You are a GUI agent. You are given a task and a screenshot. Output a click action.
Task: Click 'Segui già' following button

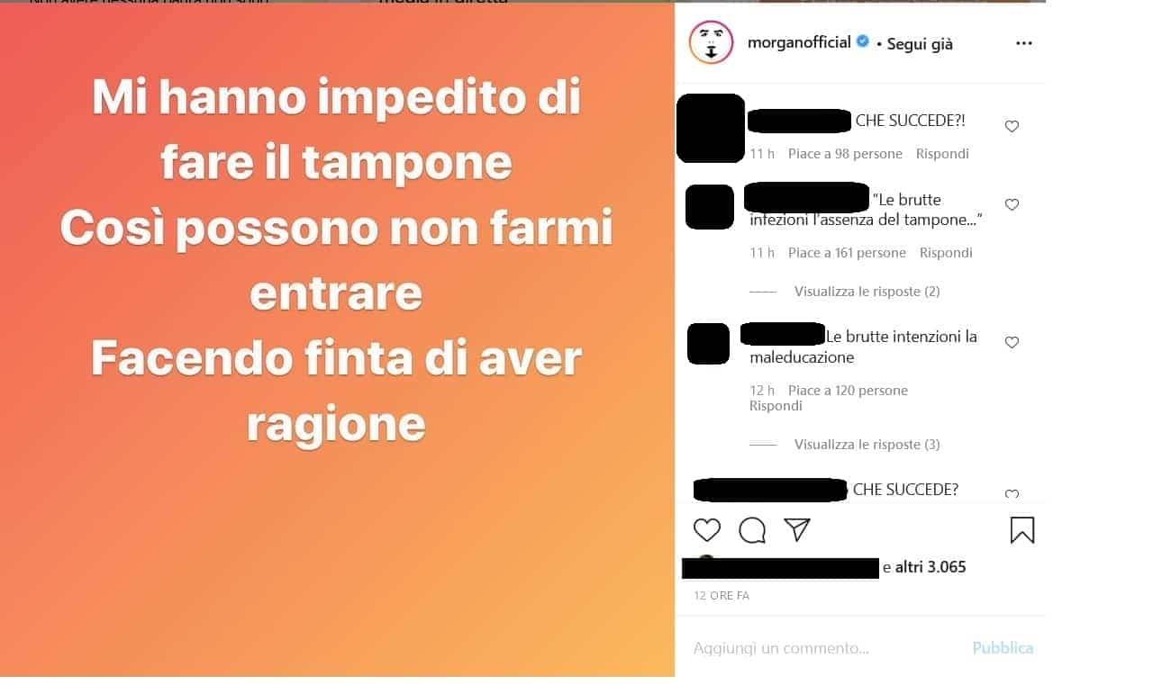pos(920,44)
